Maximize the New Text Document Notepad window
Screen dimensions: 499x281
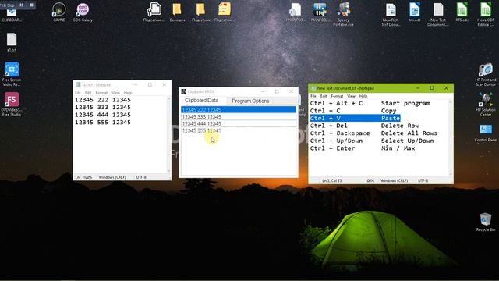coord(432,88)
